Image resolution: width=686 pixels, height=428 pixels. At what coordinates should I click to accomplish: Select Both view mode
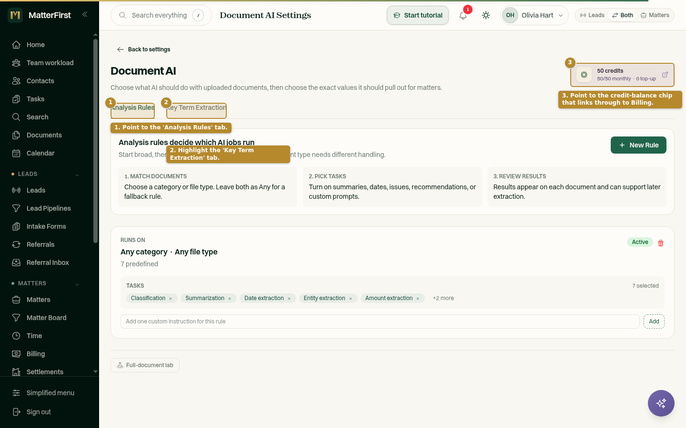[x=623, y=15]
